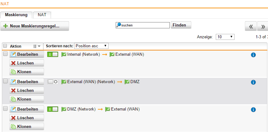The height and width of the screenshot is (132, 268).
Task: Click the previous page double-arrow button
Action: pyautogui.click(x=251, y=26)
